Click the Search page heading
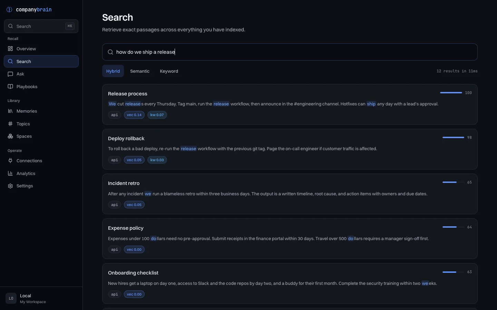This screenshot has width=497, height=310. 118,18
